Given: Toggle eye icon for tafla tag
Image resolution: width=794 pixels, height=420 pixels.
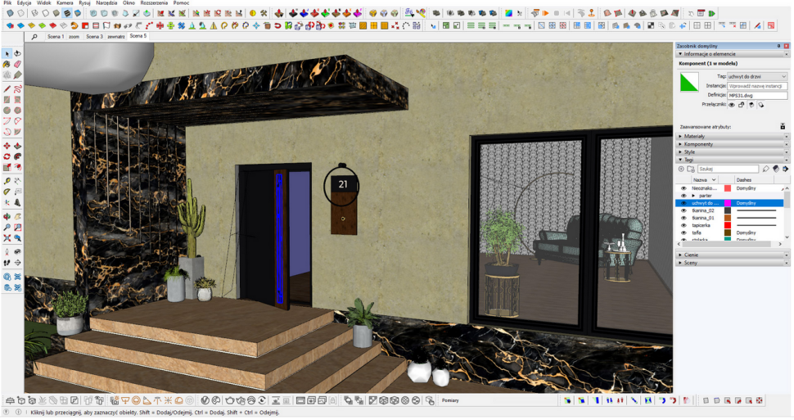Looking at the screenshot, I should click(683, 233).
